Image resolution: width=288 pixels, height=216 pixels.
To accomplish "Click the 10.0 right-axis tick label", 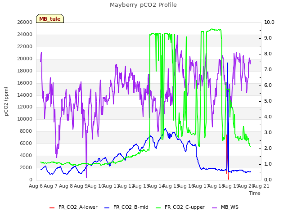I will point(269,22).
